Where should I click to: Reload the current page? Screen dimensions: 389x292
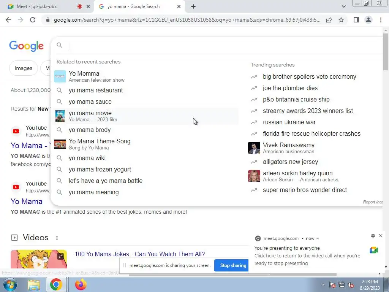[x=33, y=20]
